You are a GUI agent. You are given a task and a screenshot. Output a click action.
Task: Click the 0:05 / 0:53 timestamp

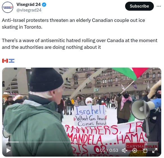point(107,150)
